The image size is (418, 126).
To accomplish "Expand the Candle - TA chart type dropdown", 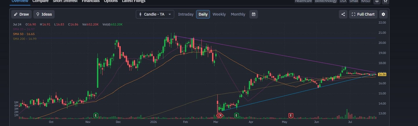I will pos(155,14).
